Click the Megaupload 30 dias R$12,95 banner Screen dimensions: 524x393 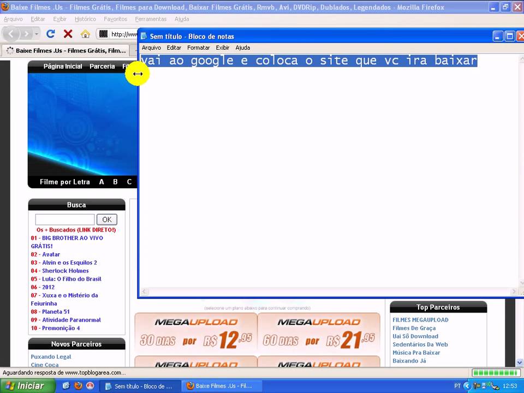point(196,333)
